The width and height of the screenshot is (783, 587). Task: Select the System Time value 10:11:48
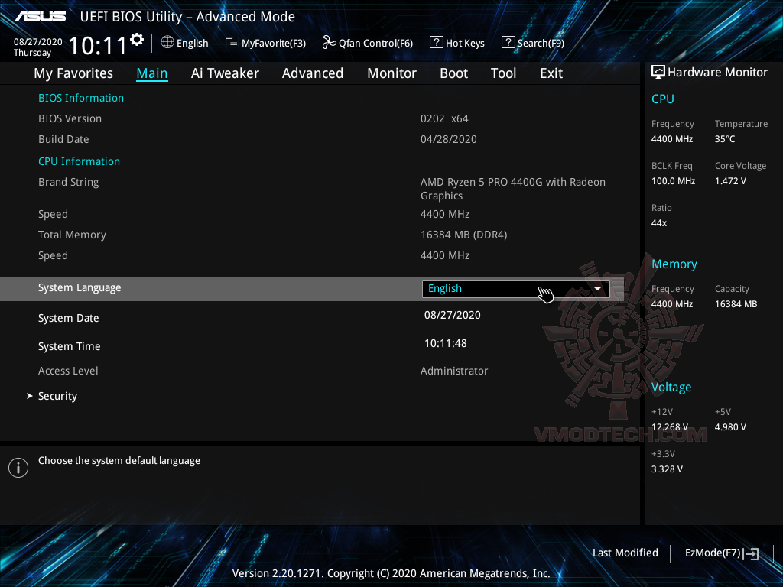pyautogui.click(x=446, y=343)
